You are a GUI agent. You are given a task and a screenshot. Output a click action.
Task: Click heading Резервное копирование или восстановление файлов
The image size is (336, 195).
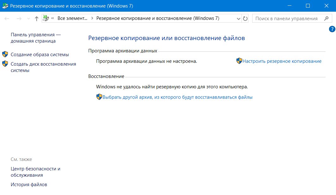point(167,38)
